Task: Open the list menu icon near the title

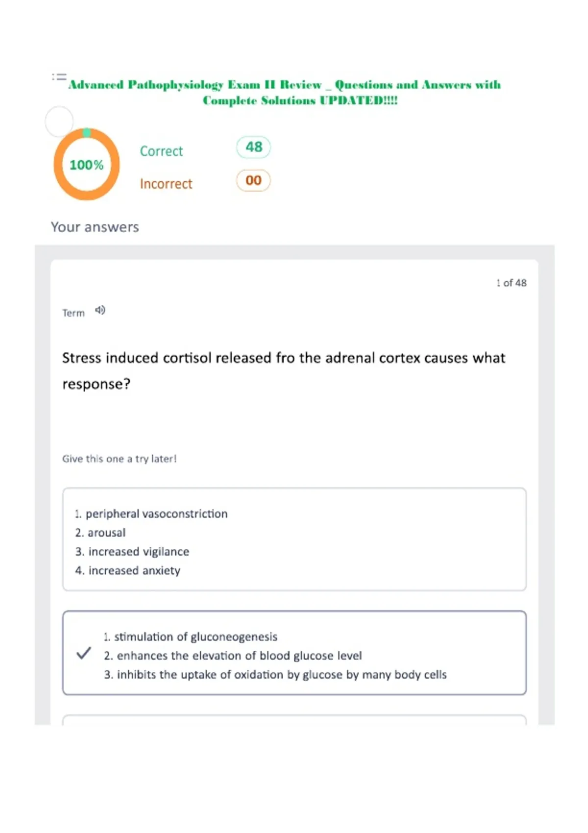Action: tap(59, 77)
